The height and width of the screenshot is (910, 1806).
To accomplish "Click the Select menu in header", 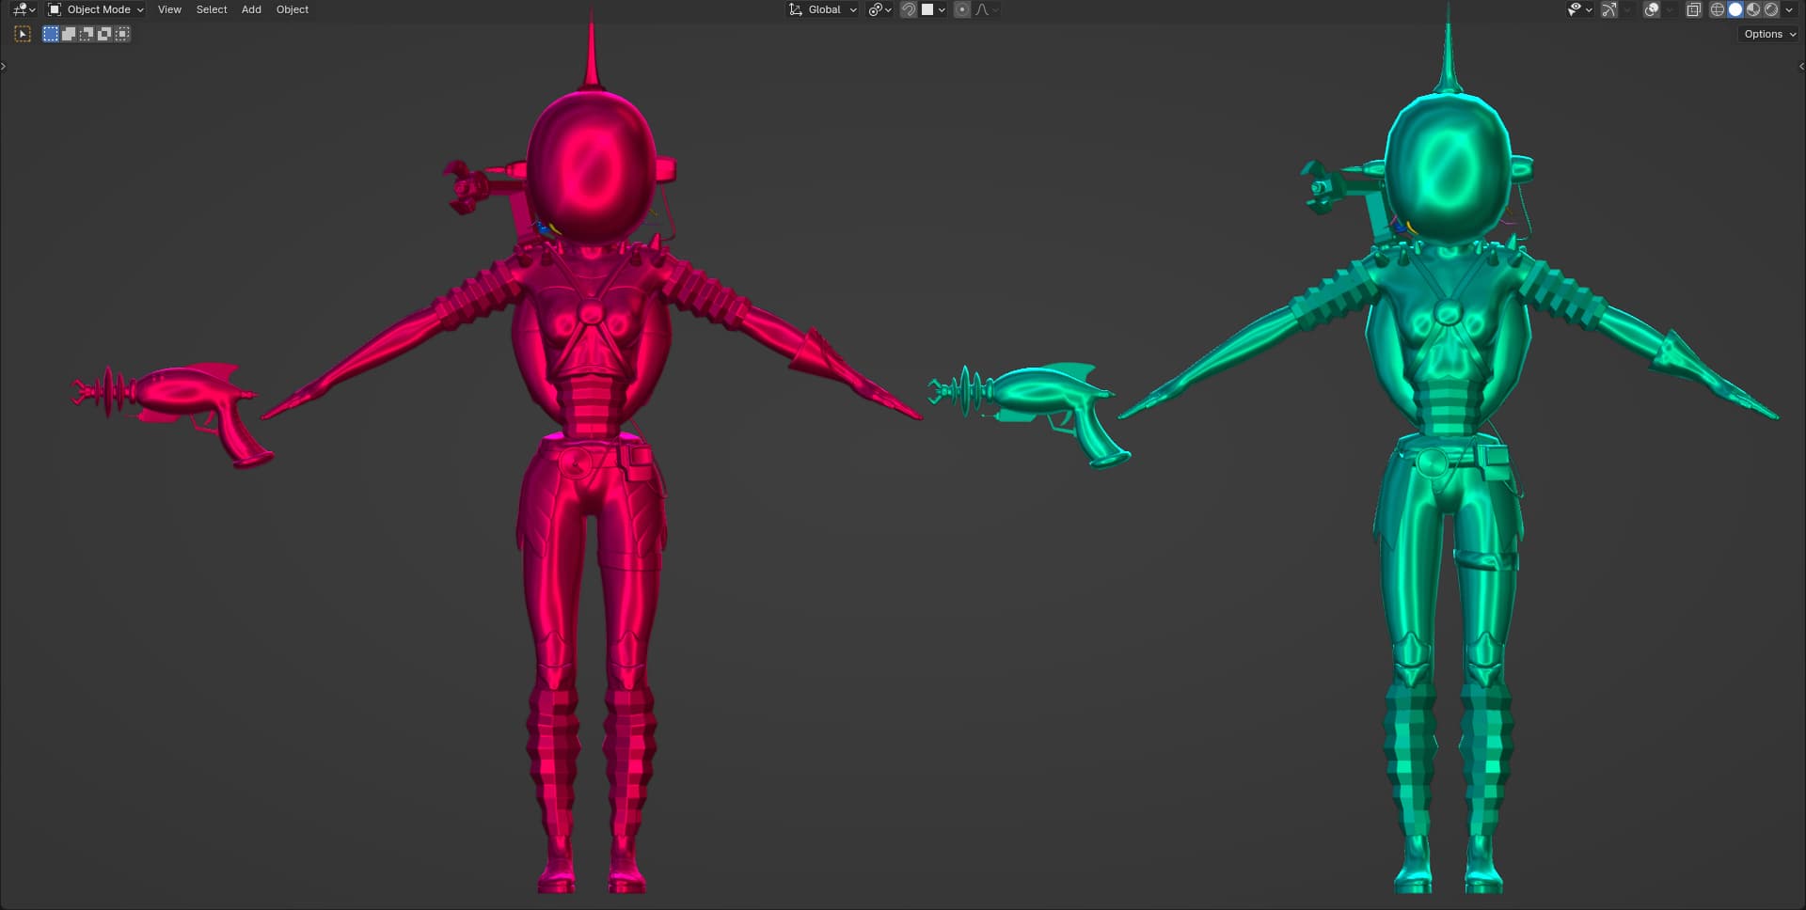I will 212,9.
